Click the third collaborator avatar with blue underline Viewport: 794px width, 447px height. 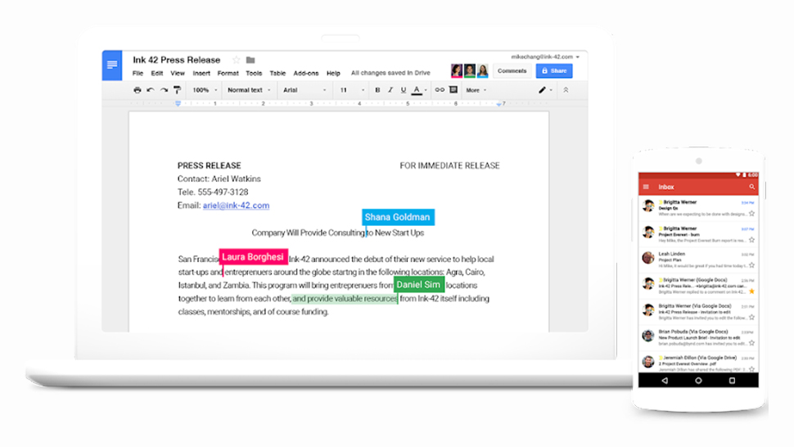pos(483,71)
